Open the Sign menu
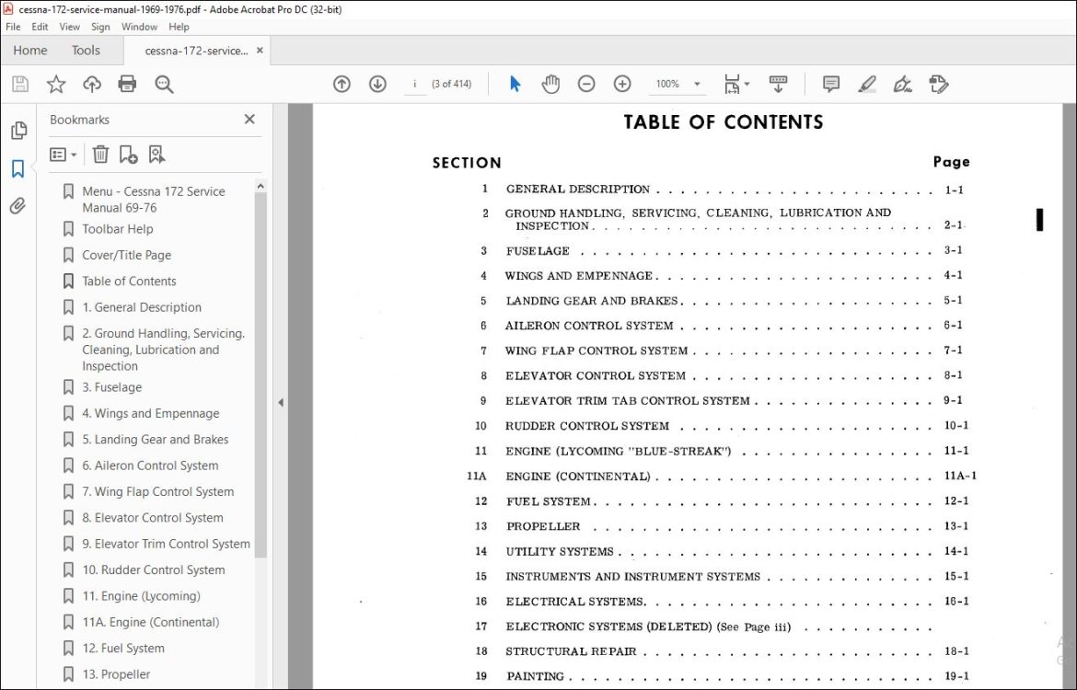1077x690 pixels. point(100,27)
